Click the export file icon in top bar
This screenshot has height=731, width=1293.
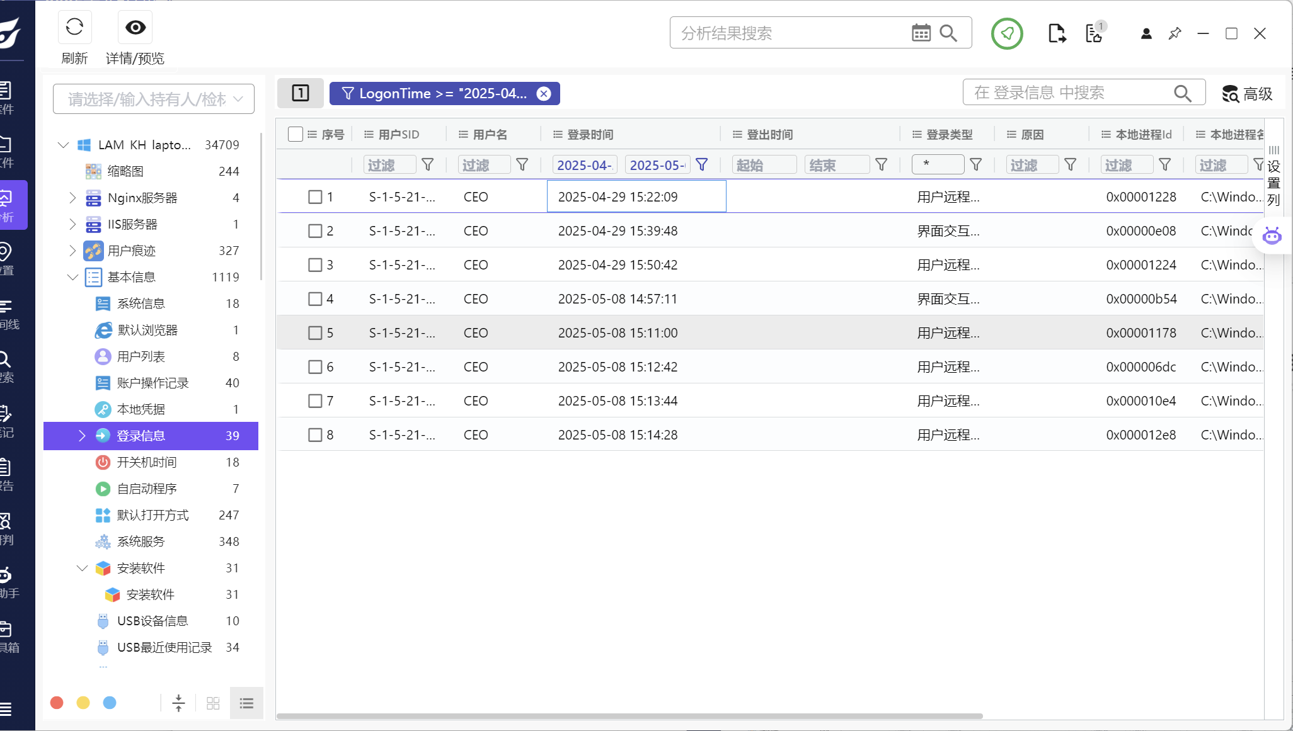[x=1057, y=33]
